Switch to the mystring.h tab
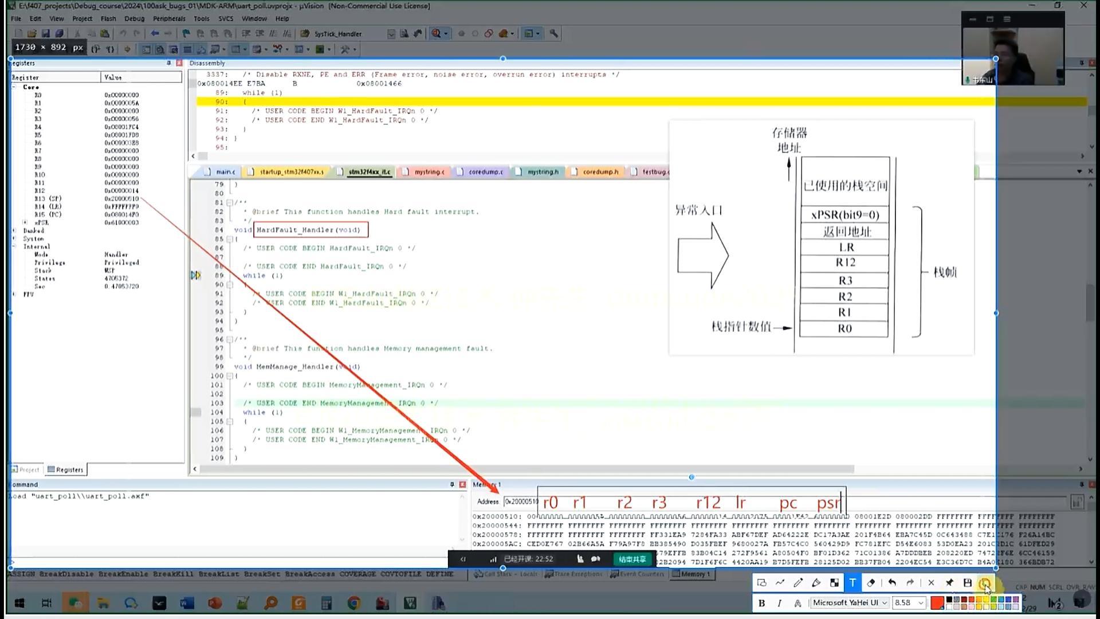Viewport: 1100px width, 619px height. point(539,172)
